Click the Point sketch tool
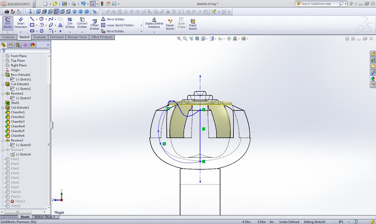 tap(60, 31)
